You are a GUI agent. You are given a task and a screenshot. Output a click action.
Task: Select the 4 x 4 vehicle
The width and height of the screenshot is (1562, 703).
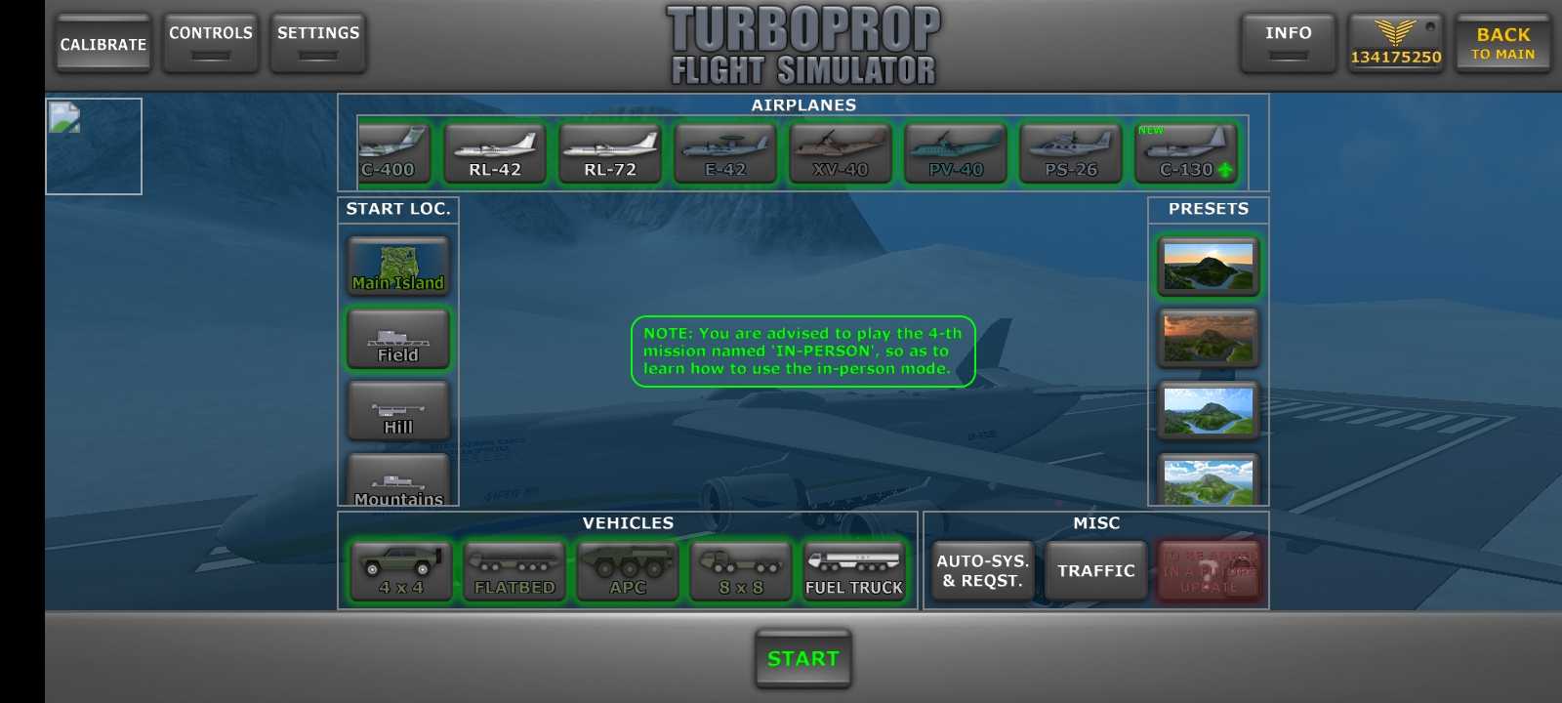click(401, 571)
